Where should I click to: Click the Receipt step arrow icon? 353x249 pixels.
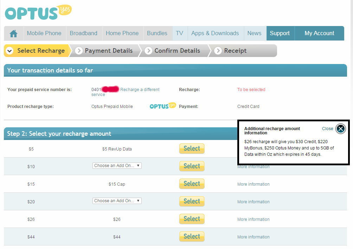tap(218, 51)
